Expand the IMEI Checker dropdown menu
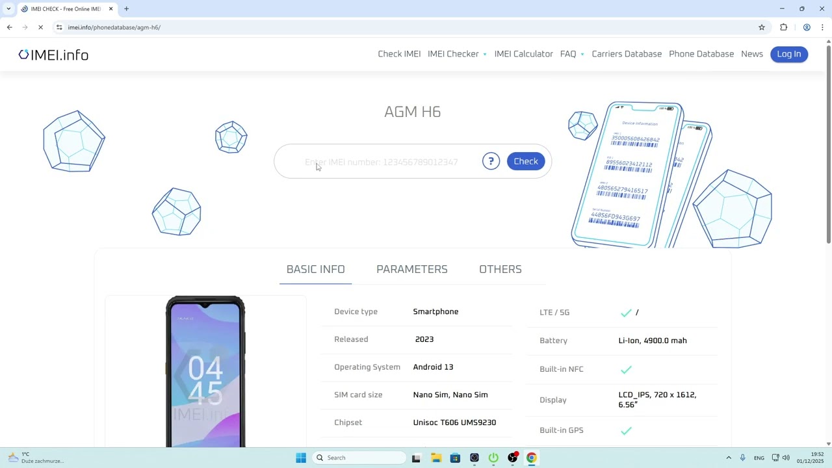Image resolution: width=832 pixels, height=468 pixels. pos(457,54)
